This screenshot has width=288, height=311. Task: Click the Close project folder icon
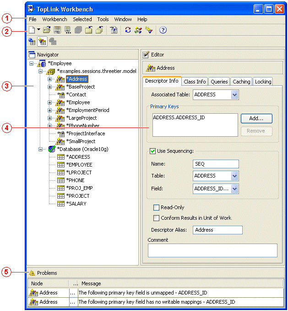tap(88, 30)
